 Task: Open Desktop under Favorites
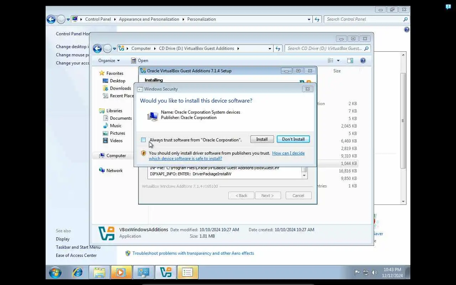point(118,81)
